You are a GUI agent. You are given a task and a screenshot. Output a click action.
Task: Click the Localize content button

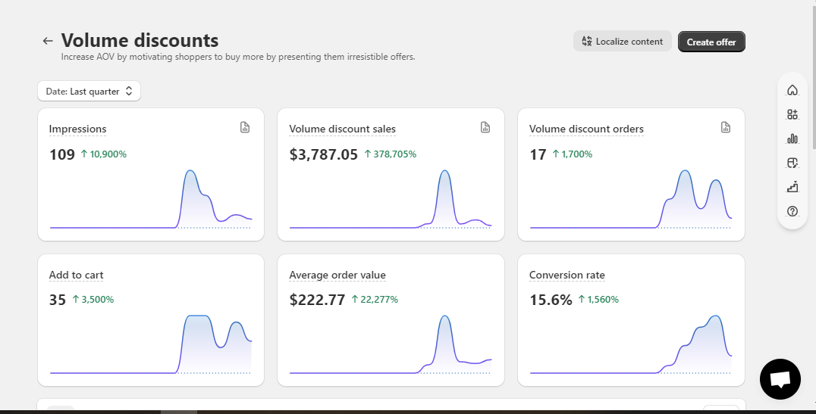tap(623, 41)
